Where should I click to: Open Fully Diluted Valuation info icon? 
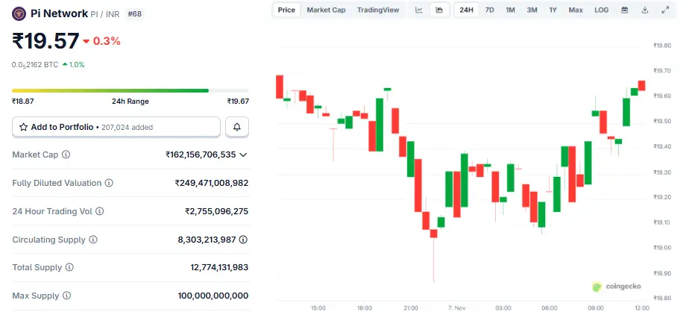click(x=109, y=183)
